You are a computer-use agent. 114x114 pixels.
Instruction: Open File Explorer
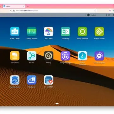click(15, 56)
